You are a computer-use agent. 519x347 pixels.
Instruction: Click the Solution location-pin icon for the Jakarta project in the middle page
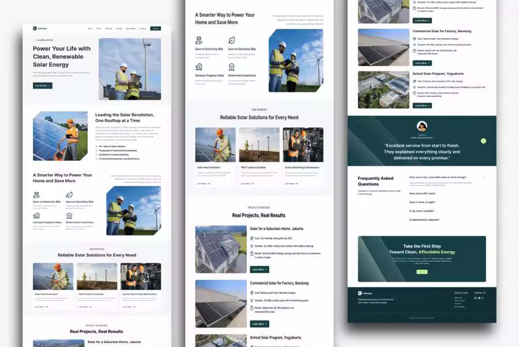(x=252, y=246)
